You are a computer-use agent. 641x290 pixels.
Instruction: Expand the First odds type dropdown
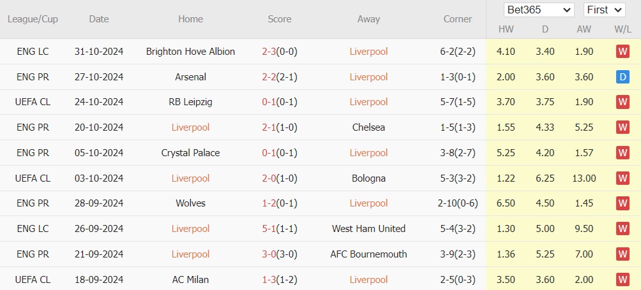click(604, 10)
